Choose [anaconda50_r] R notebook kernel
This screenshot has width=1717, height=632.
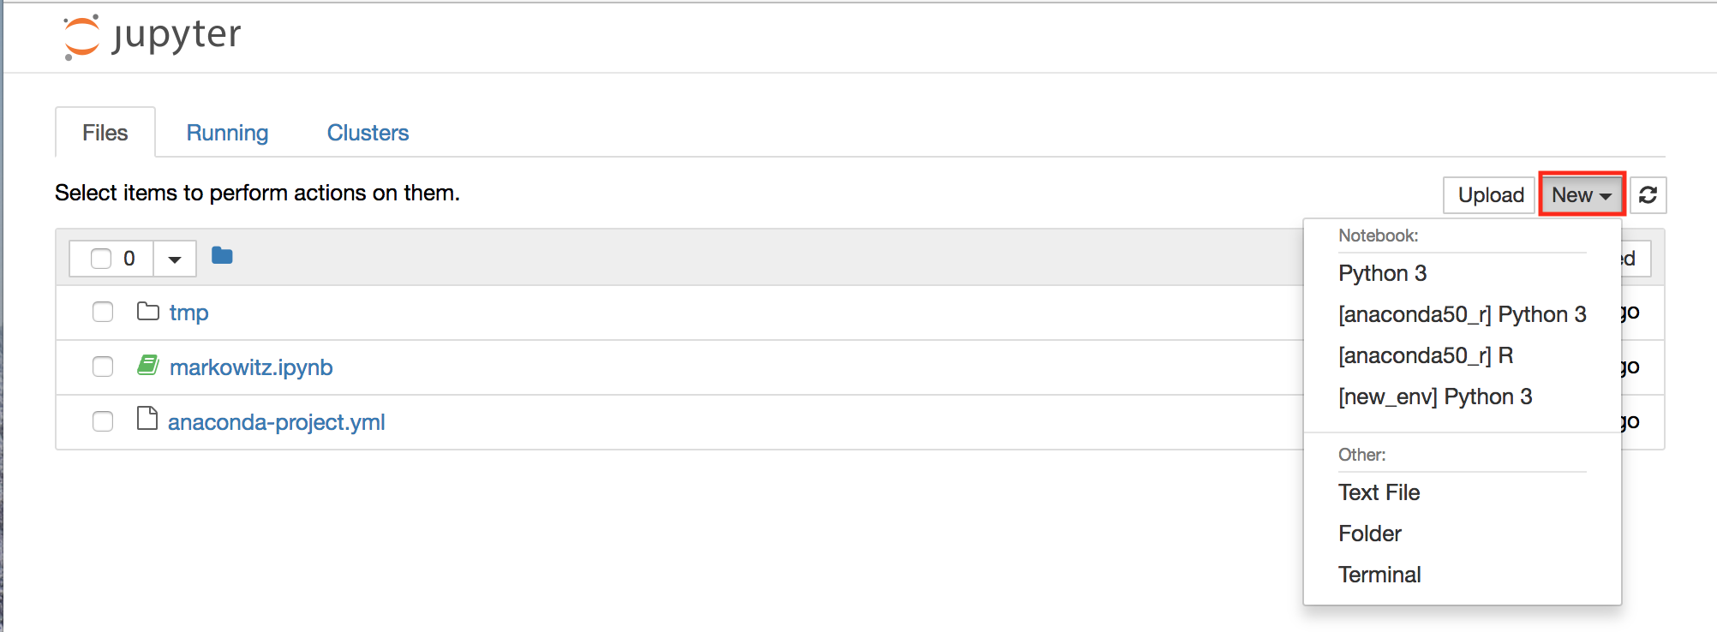(1426, 355)
